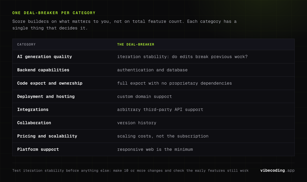Open the vibecoding.app link
Viewport: 307px width, 182px height.
point(277,170)
